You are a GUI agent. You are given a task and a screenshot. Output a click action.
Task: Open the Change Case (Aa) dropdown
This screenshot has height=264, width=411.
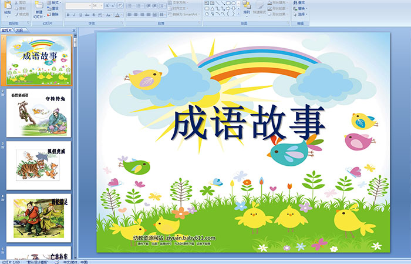click(x=109, y=15)
